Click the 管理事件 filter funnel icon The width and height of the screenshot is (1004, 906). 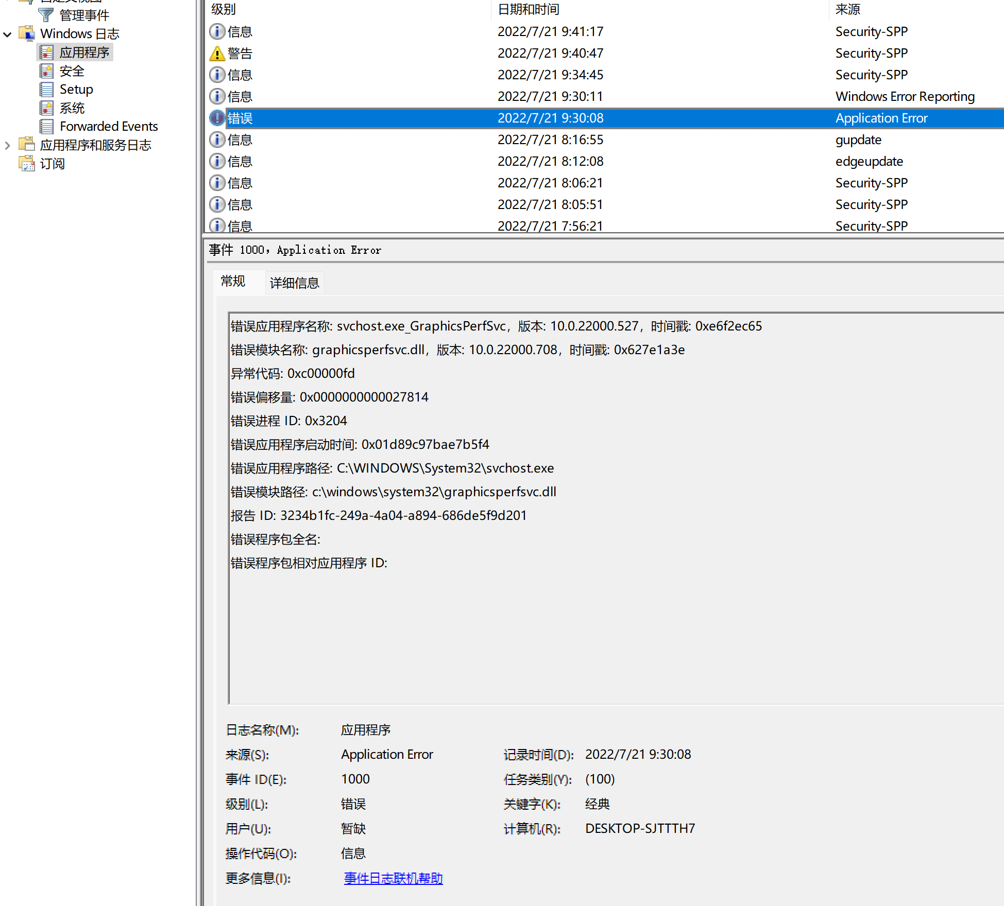(45, 15)
